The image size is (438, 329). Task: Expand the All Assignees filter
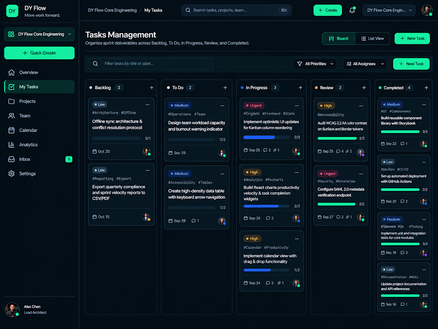tap(365, 64)
